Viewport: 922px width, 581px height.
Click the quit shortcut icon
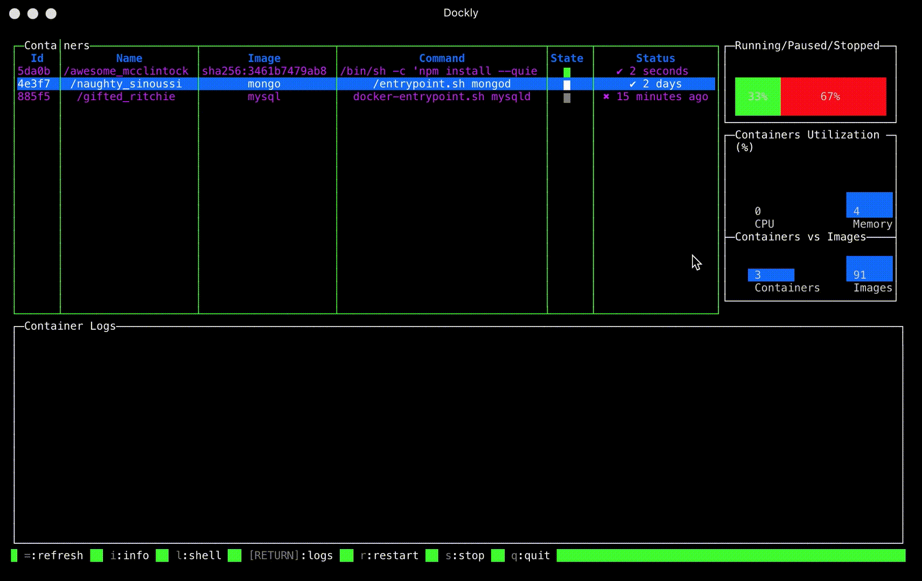(x=497, y=555)
